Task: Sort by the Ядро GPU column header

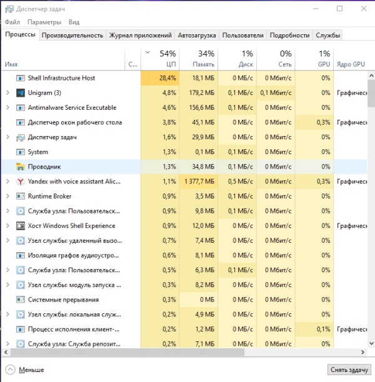Action: point(351,59)
